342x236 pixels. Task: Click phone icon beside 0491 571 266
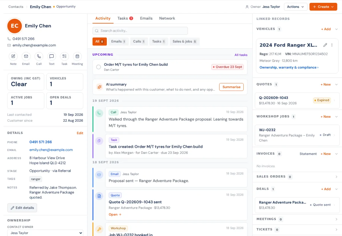click(9, 39)
